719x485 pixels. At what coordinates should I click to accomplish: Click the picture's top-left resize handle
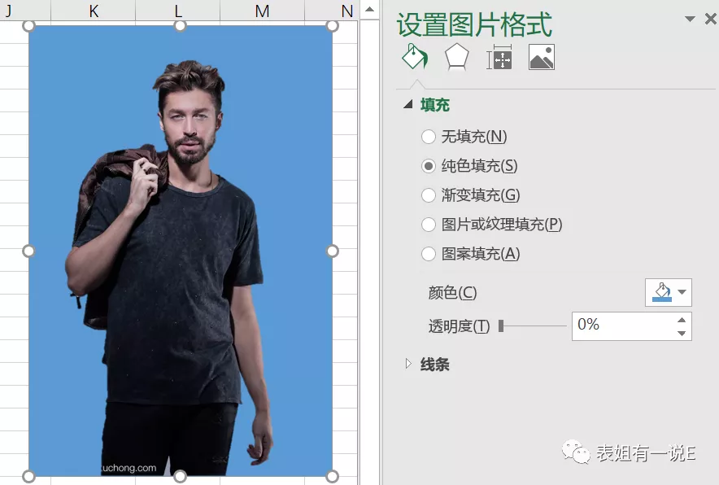(x=28, y=26)
